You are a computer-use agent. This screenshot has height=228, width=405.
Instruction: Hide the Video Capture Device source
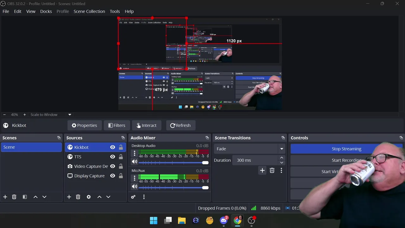112,166
